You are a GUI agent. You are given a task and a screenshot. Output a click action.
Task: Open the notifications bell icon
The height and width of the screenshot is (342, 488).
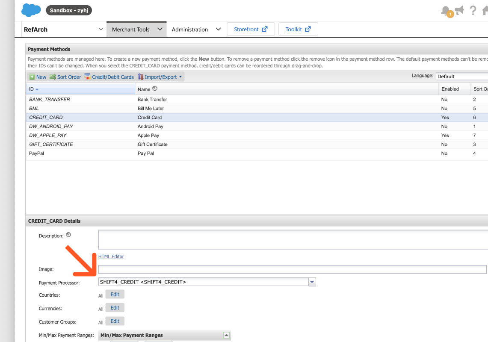446,11
